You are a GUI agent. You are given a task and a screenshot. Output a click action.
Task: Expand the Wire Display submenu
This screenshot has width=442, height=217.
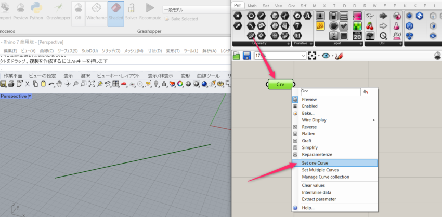point(334,120)
